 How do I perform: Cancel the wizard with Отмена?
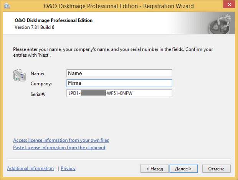(216, 169)
